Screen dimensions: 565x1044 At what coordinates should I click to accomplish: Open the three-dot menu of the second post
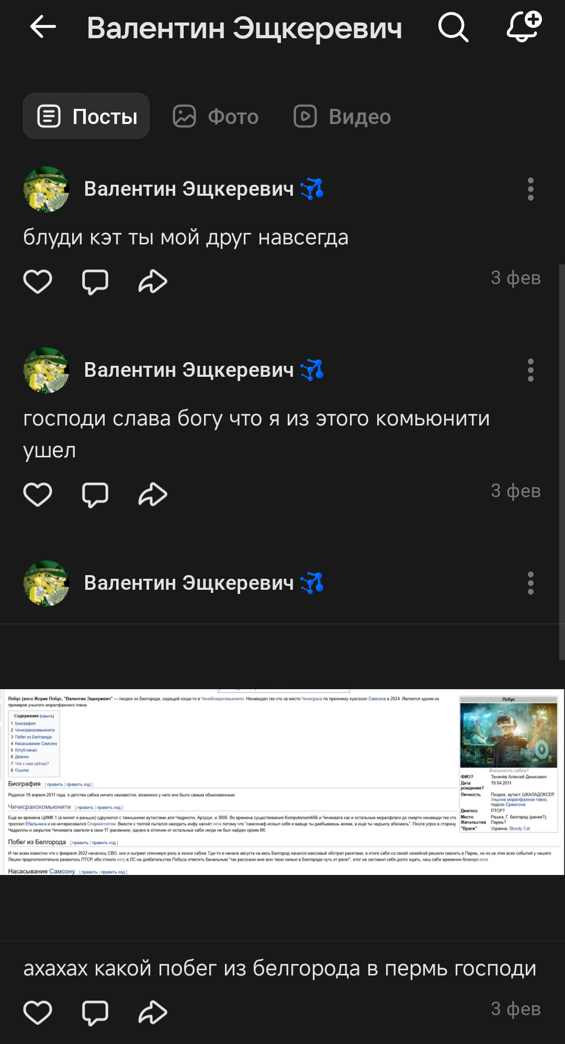pyautogui.click(x=530, y=370)
